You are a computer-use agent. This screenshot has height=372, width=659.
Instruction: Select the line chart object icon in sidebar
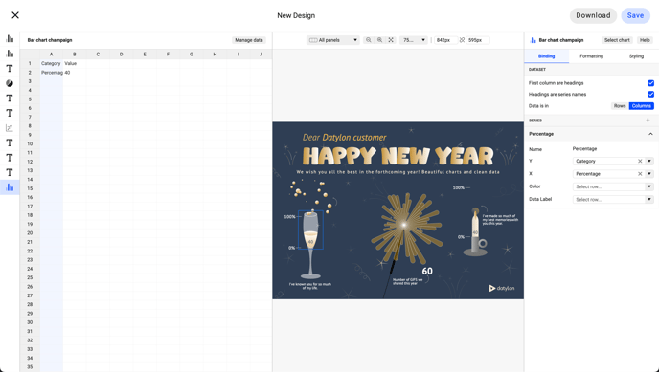click(10, 128)
